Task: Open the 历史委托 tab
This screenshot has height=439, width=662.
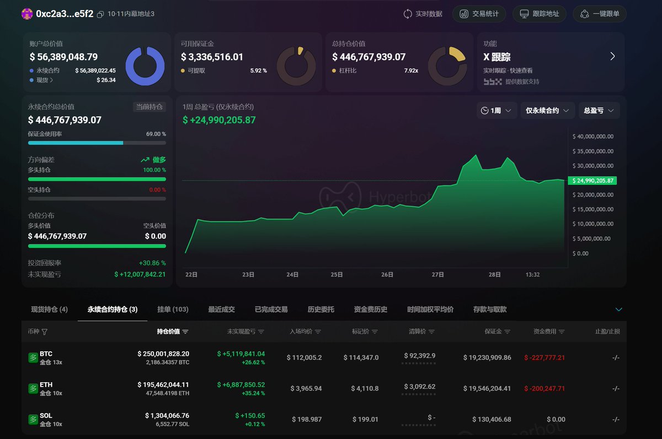Action: 321,310
